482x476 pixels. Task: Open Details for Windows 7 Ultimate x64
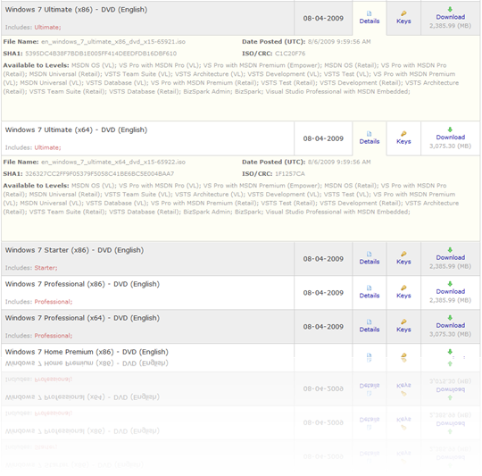pos(370,138)
